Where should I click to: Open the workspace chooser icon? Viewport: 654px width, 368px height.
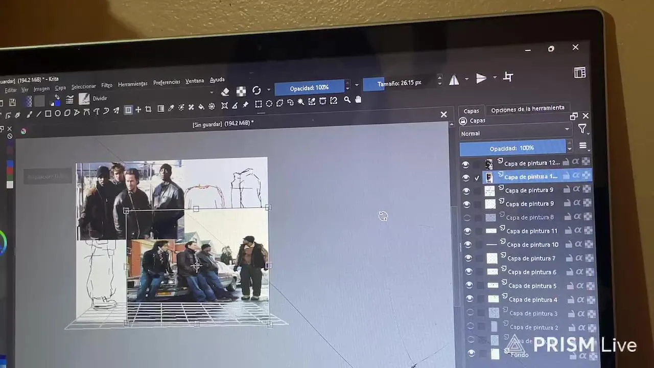coord(580,73)
